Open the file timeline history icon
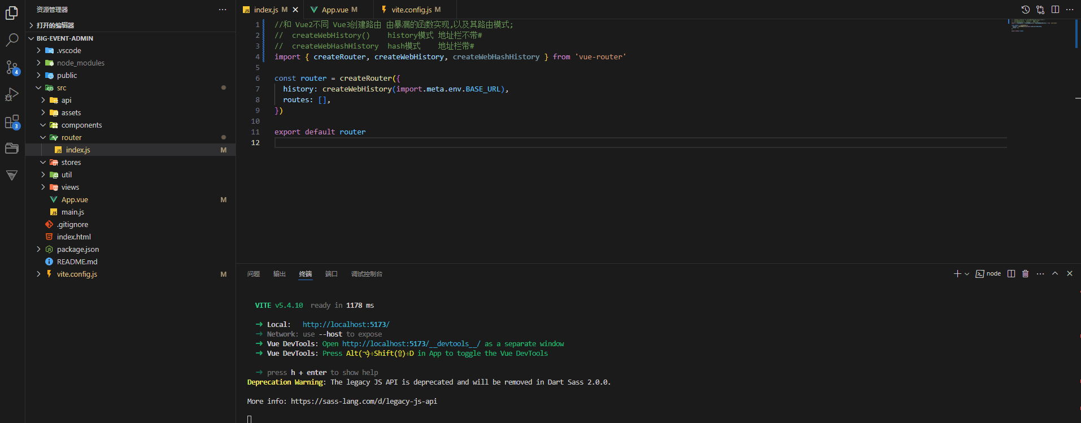Viewport: 1081px width, 423px height. [x=1026, y=10]
